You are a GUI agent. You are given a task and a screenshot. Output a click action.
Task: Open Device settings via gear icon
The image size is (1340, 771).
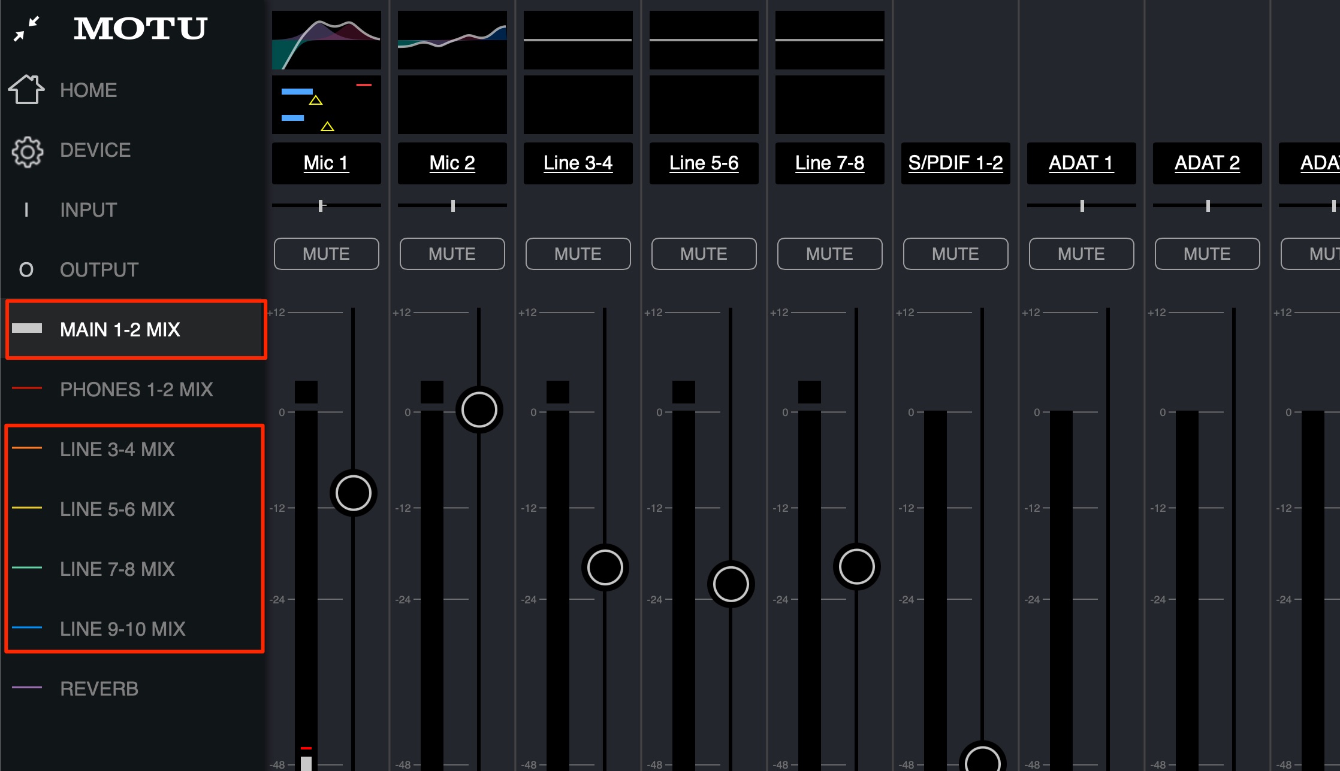point(27,151)
